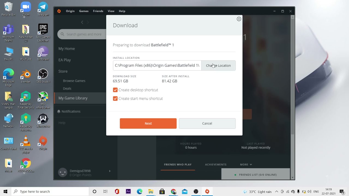Open This PC desktop icon

point(8,54)
